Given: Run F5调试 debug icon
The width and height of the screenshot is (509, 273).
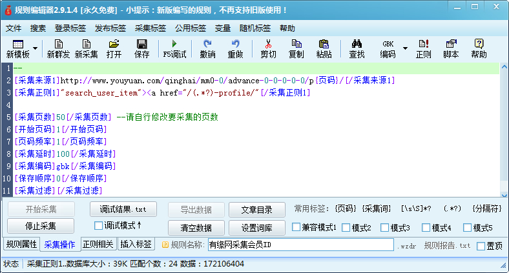Looking at the screenshot, I should [x=174, y=48].
